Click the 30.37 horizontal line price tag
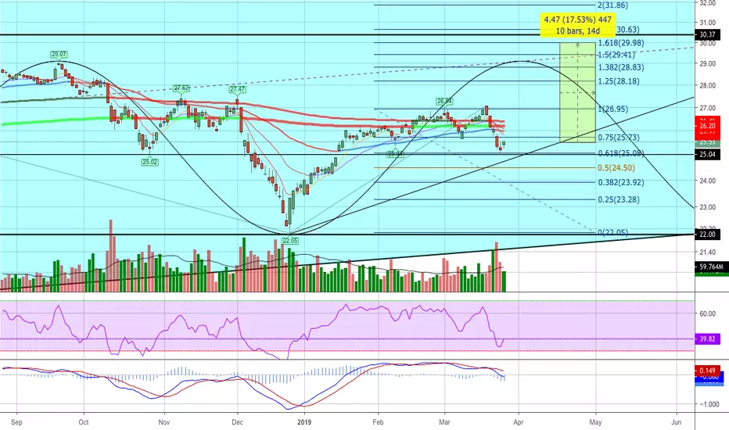Viewport: 729px width, 430px height. pos(708,35)
